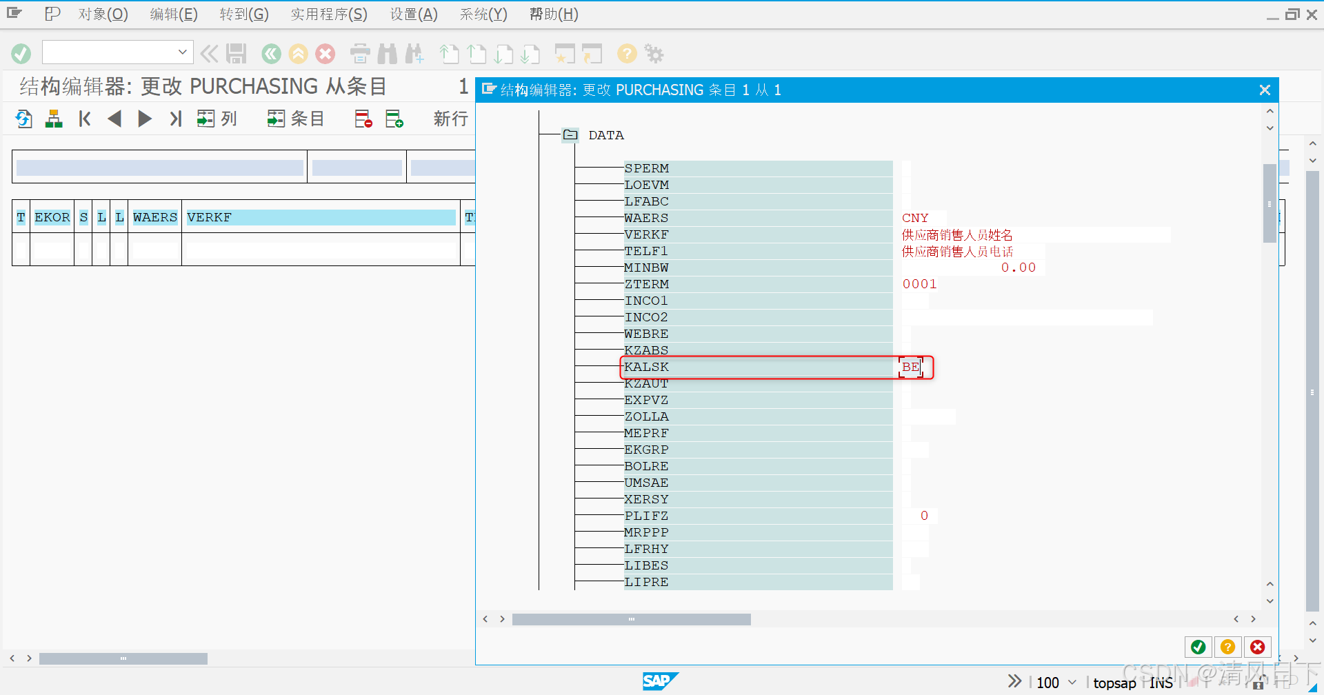Click the dialog vertical scrollbar thumb
The width and height of the screenshot is (1324, 695).
tap(1270, 203)
